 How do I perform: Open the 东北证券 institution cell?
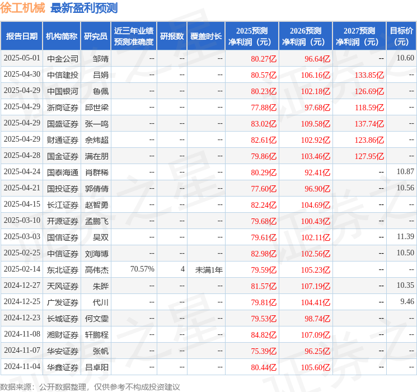(63, 270)
